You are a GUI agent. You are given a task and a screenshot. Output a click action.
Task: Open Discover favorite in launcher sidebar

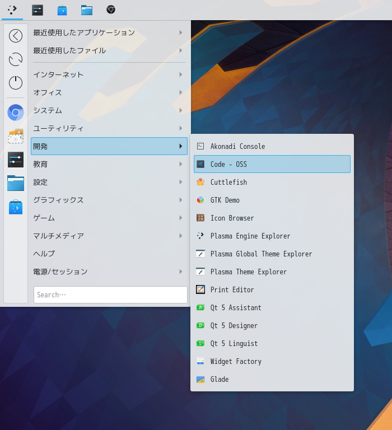pos(16,207)
